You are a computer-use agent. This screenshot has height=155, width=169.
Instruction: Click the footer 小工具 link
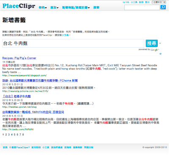46,147
